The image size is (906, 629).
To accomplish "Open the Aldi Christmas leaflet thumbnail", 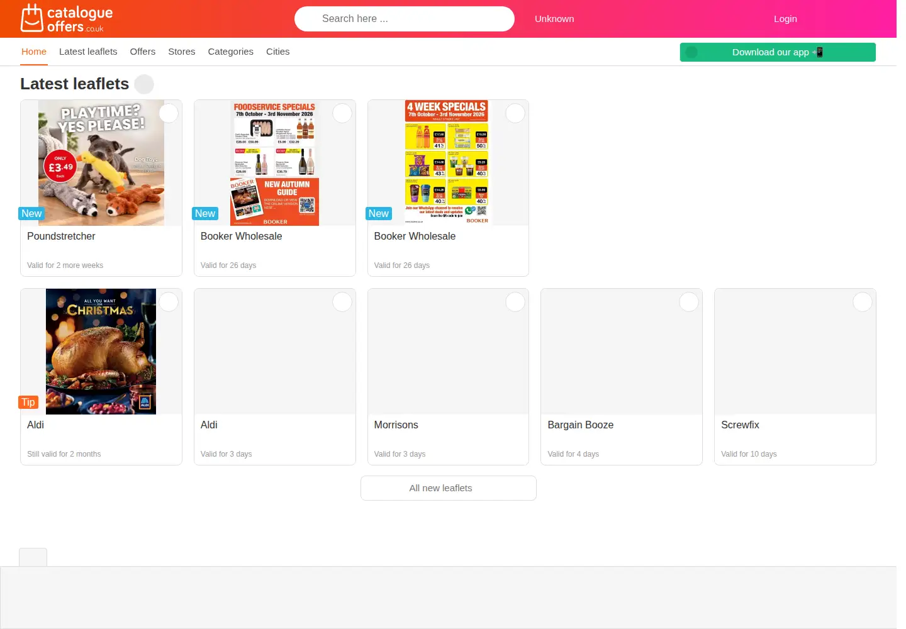I will [101, 352].
